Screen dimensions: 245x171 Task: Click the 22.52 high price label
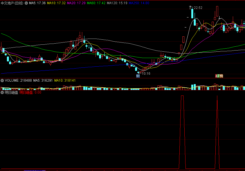point(198,8)
